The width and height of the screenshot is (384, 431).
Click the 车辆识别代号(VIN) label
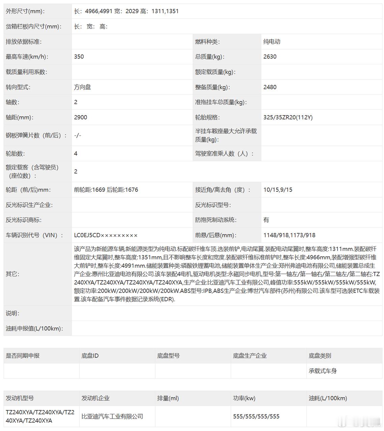[x=34, y=235]
